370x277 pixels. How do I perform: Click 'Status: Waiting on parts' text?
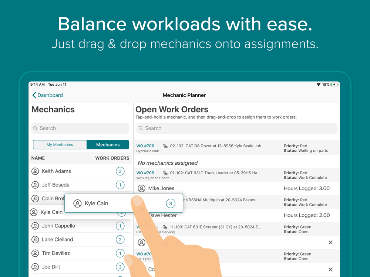click(x=306, y=151)
